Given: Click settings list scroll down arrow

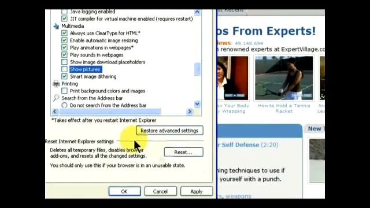Looking at the screenshot, I should [x=197, y=104].
